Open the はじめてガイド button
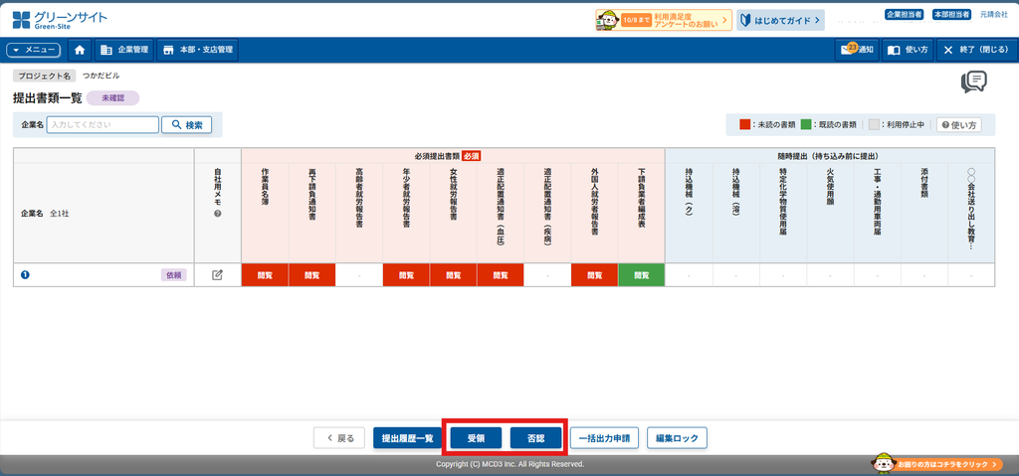This screenshot has height=476, width=1019. pyautogui.click(x=780, y=20)
